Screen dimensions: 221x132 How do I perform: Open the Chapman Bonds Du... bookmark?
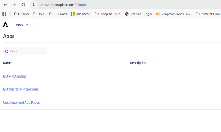pos(173,14)
